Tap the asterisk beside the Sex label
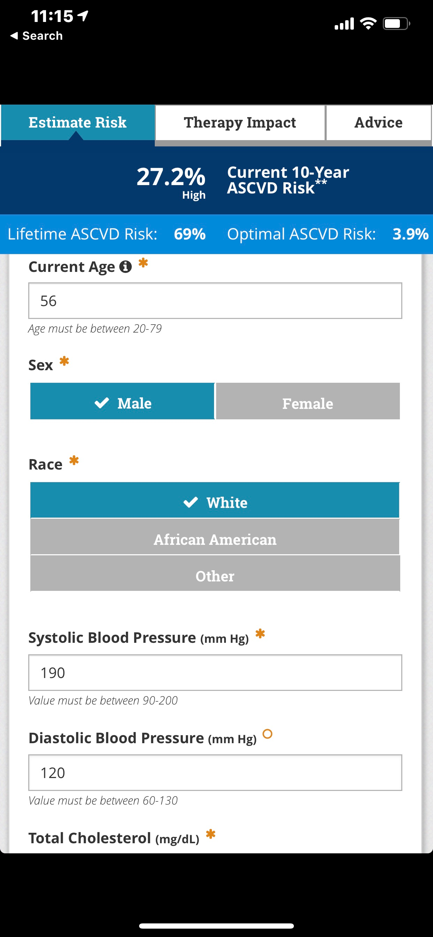Viewport: 433px width, 937px height. tap(64, 361)
